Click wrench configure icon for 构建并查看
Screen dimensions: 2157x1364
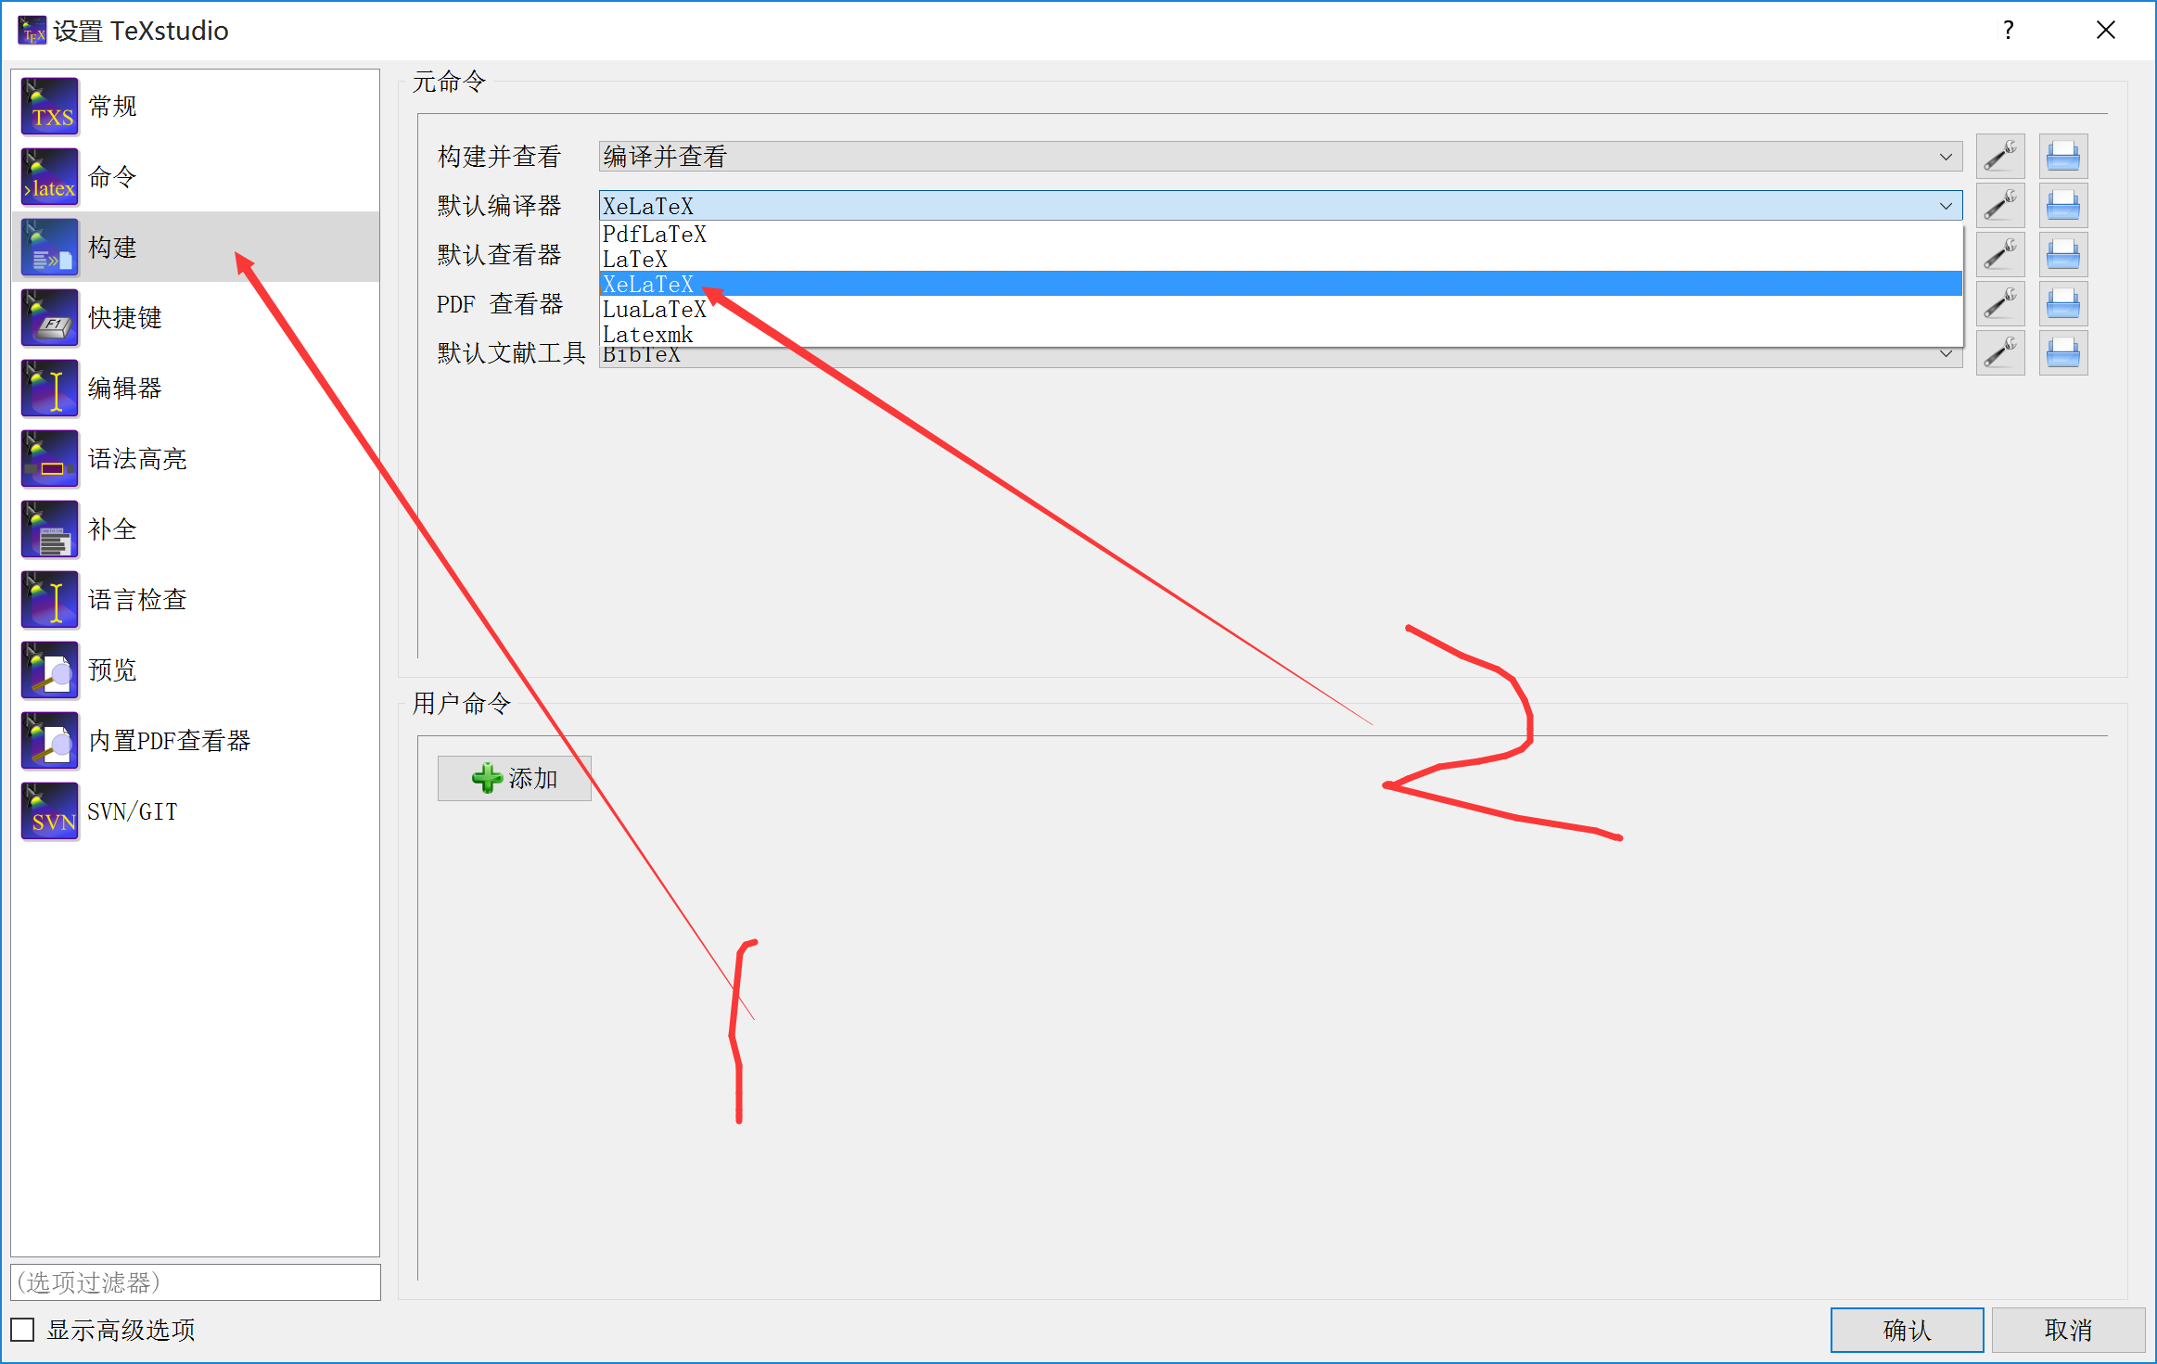tap(1999, 157)
